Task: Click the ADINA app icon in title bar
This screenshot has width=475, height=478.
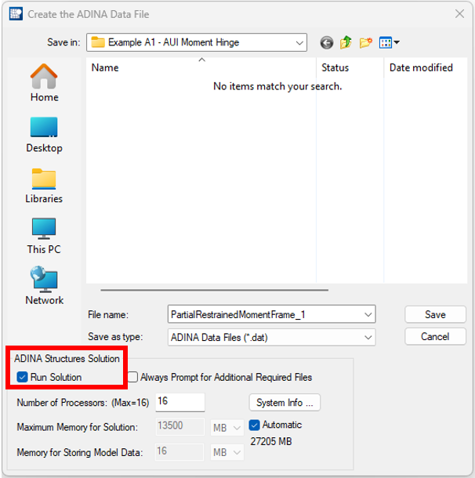Action: point(16,14)
